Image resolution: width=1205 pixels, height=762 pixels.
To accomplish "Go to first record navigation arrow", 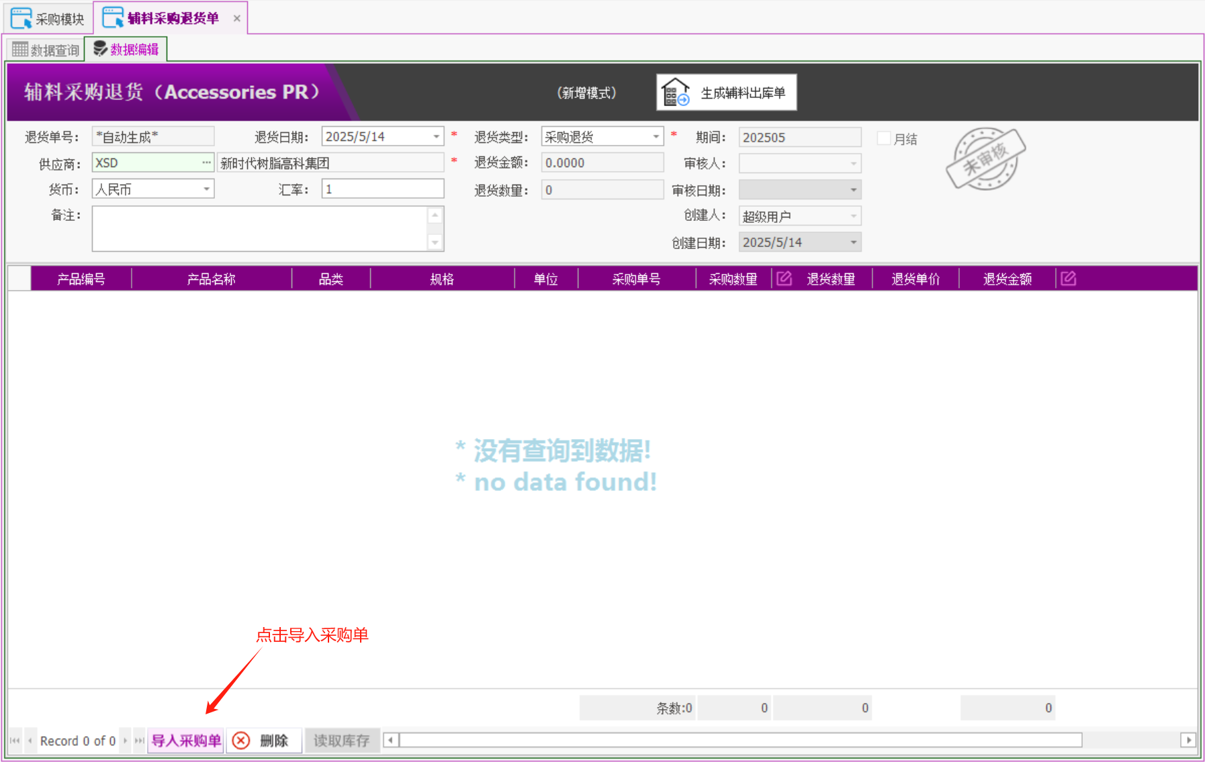I will (x=15, y=741).
